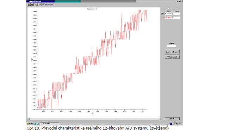Click the red cursor 1 voltage value field

[x=168, y=18]
